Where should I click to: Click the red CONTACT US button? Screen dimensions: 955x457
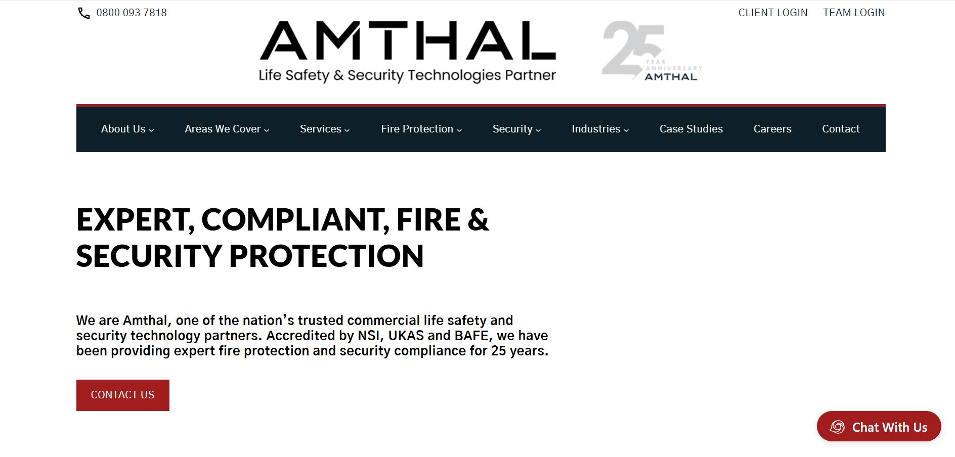coord(122,395)
